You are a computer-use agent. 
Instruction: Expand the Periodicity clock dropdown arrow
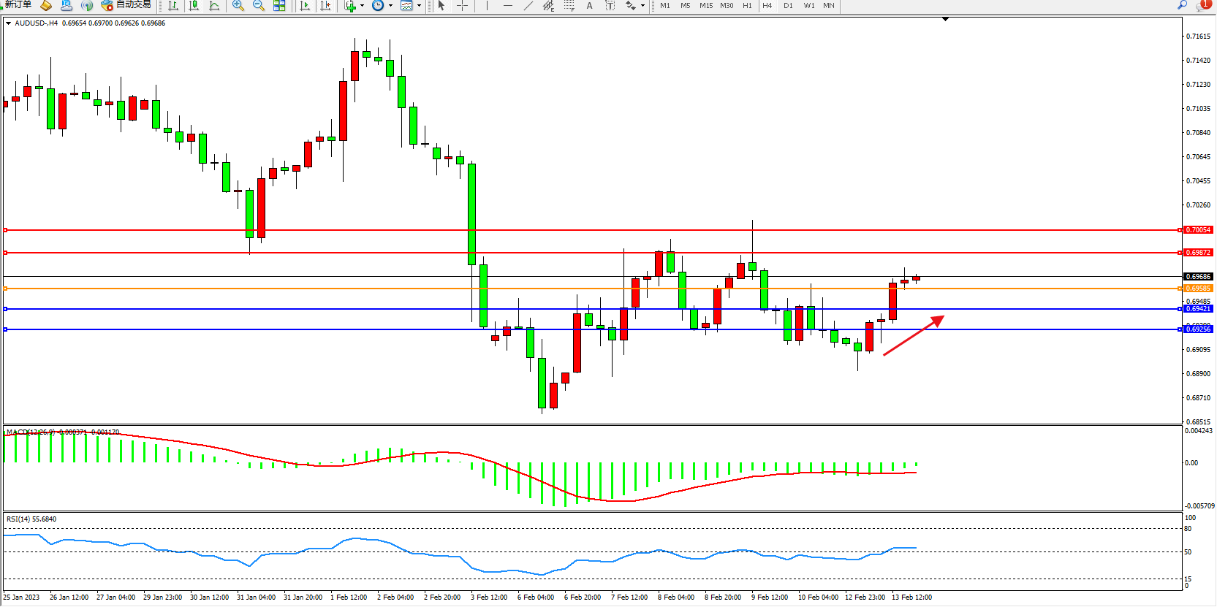click(x=390, y=6)
